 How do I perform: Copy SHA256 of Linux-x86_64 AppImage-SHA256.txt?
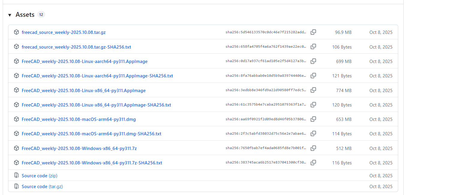313,105
